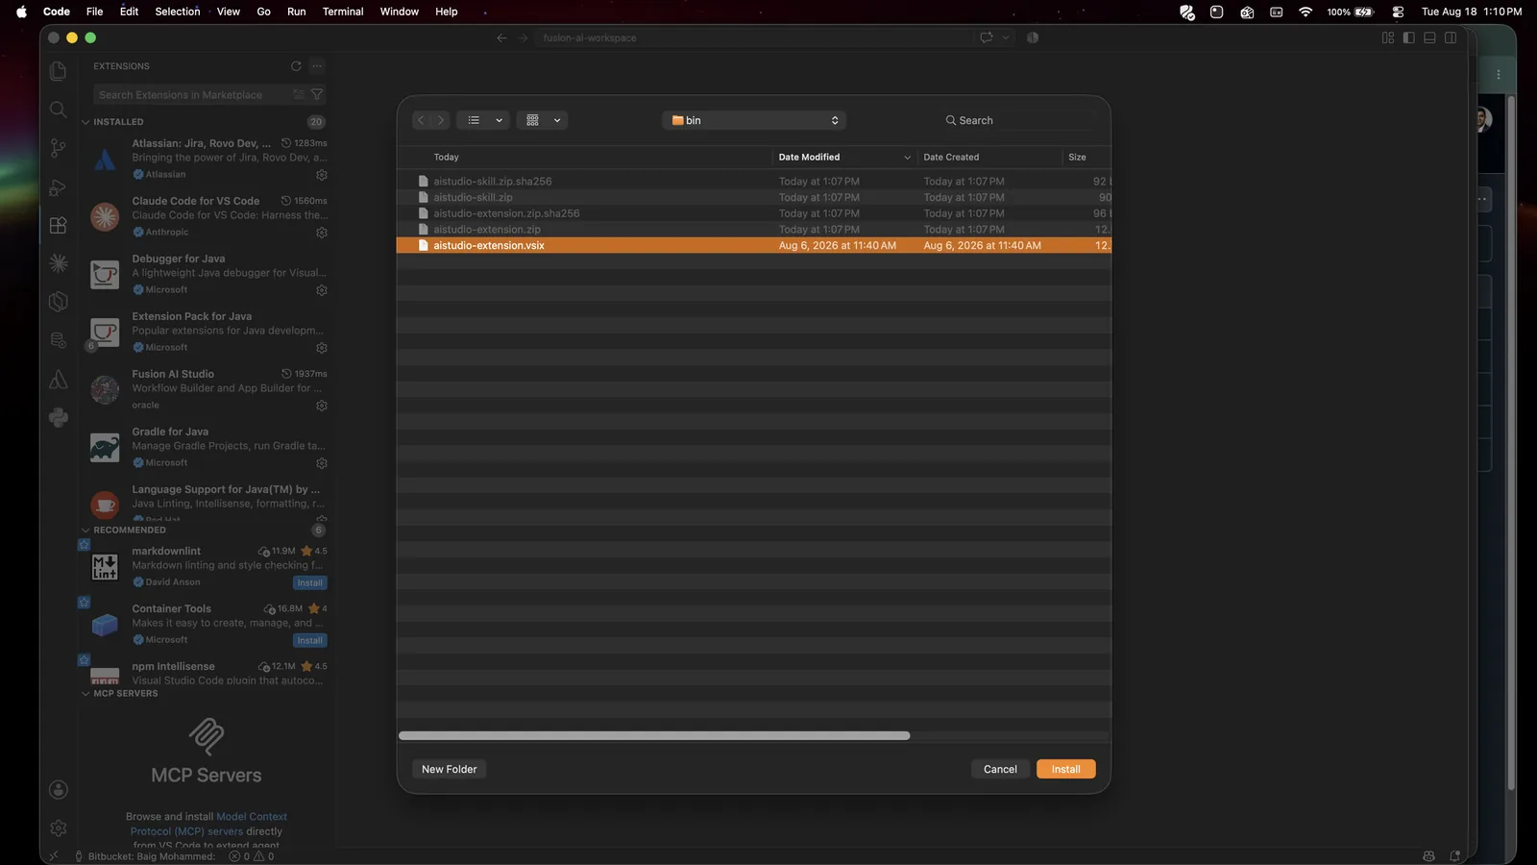Install the Container Tools extension

pos(309,641)
